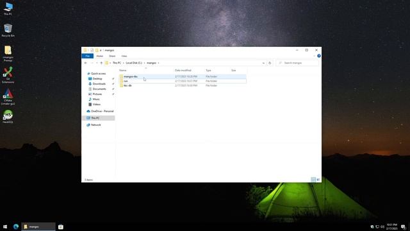The width and height of the screenshot is (410, 231).
Task: Open Explorer Help icon
Action: [x=319, y=56]
